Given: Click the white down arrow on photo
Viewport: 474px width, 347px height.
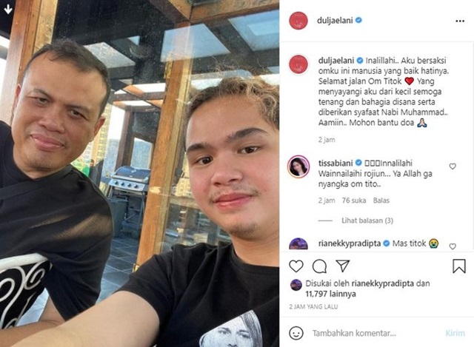Looking at the screenshot, I should (8, 10).
